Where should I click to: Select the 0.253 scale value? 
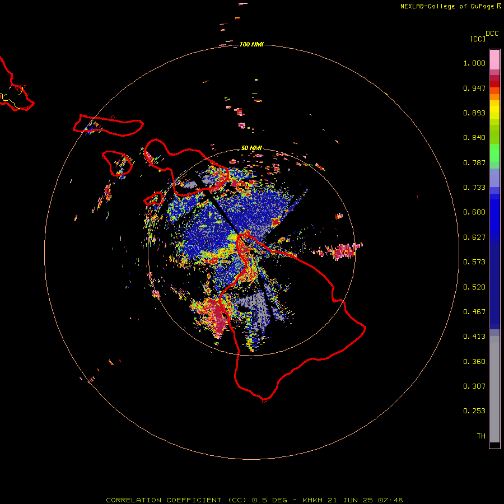(x=474, y=411)
